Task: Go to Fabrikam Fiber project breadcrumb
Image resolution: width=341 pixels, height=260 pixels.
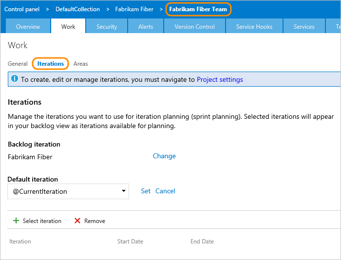Action: 134,9
